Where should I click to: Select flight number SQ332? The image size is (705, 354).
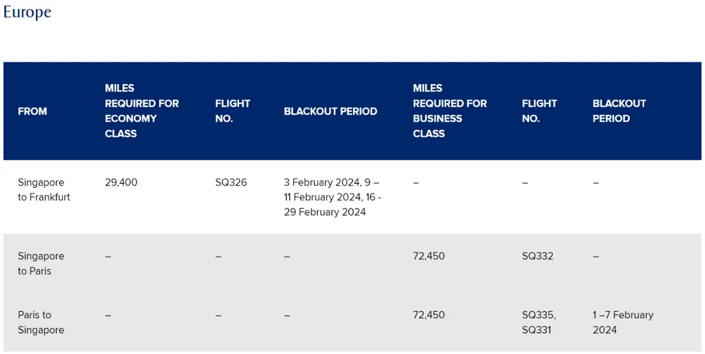coord(538,256)
